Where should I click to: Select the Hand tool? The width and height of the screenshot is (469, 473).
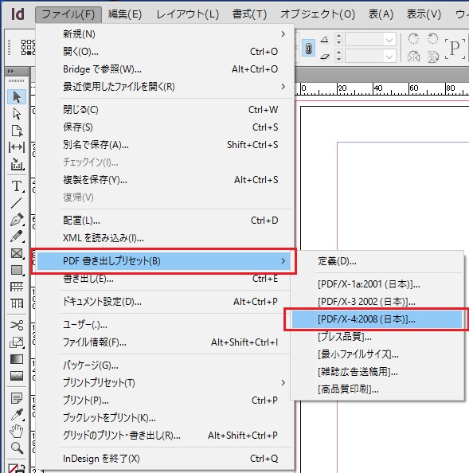point(17,431)
